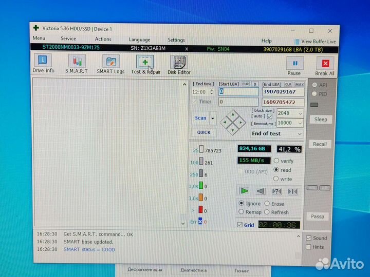This screenshot has width=370, height=277.
Task: Click the Pause button icon
Action: (x=294, y=64)
